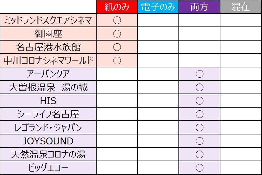Click the レゴランド・ジャパン row label
This screenshot has width=262, height=175.
(48, 128)
